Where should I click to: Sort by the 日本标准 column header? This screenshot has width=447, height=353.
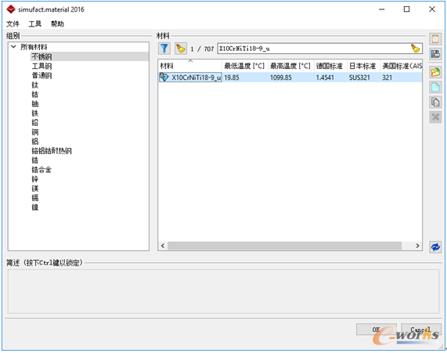click(x=363, y=67)
